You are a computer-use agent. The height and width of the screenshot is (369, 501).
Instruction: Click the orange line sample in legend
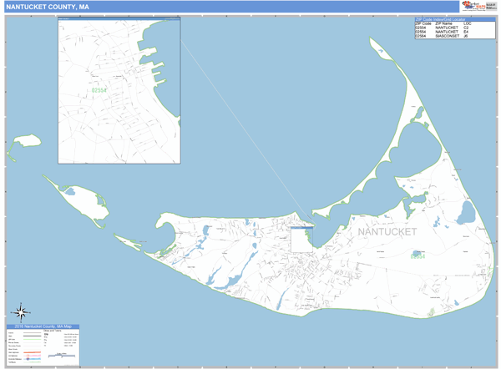(33, 352)
